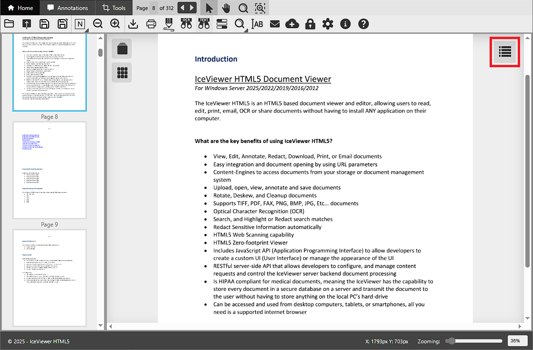Switch to the Tools tab
Image resolution: width=533 pixels, height=350 pixels.
tap(114, 8)
